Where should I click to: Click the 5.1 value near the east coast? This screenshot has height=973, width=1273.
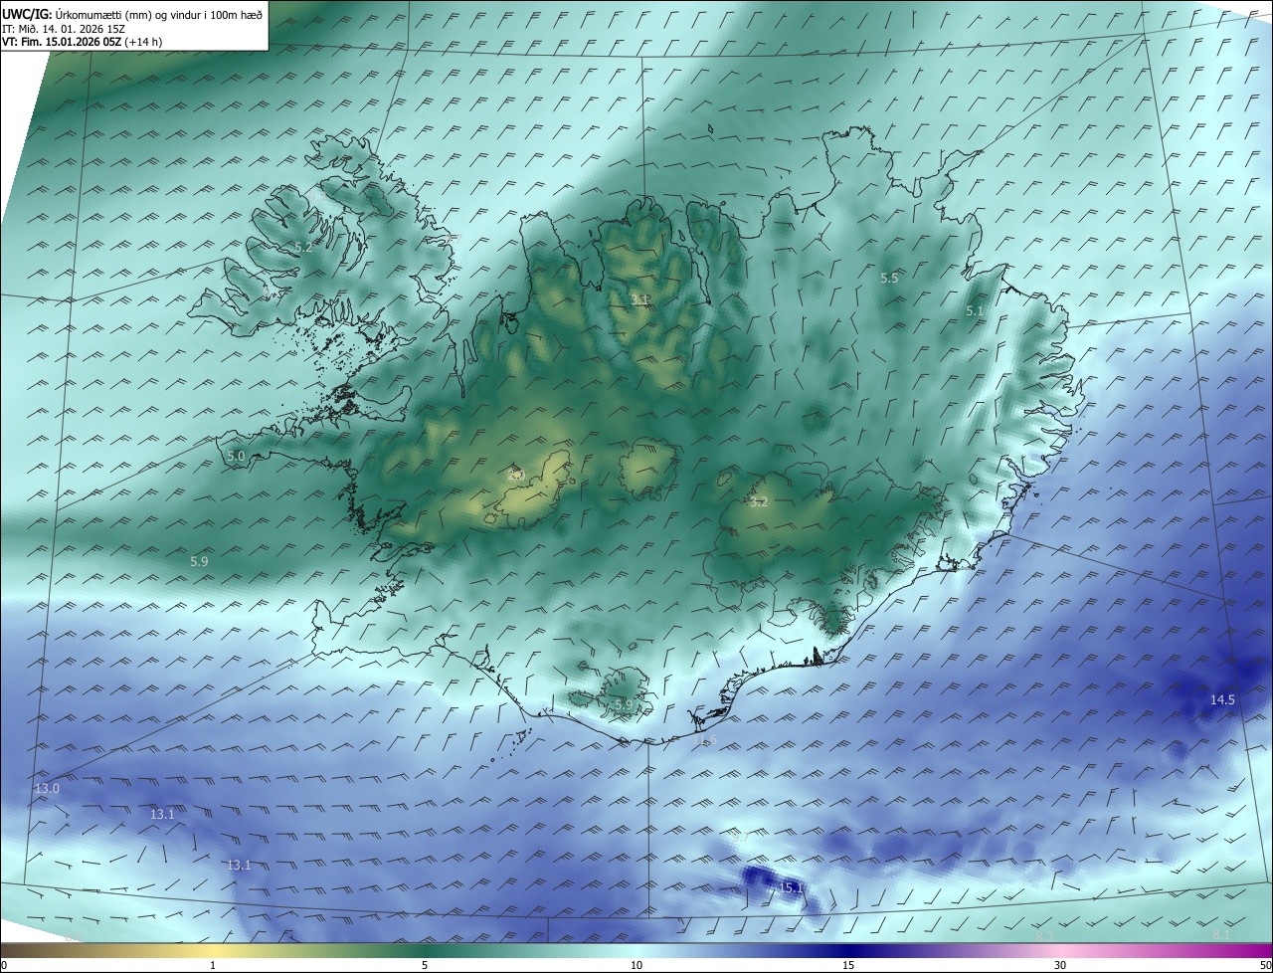(x=975, y=311)
